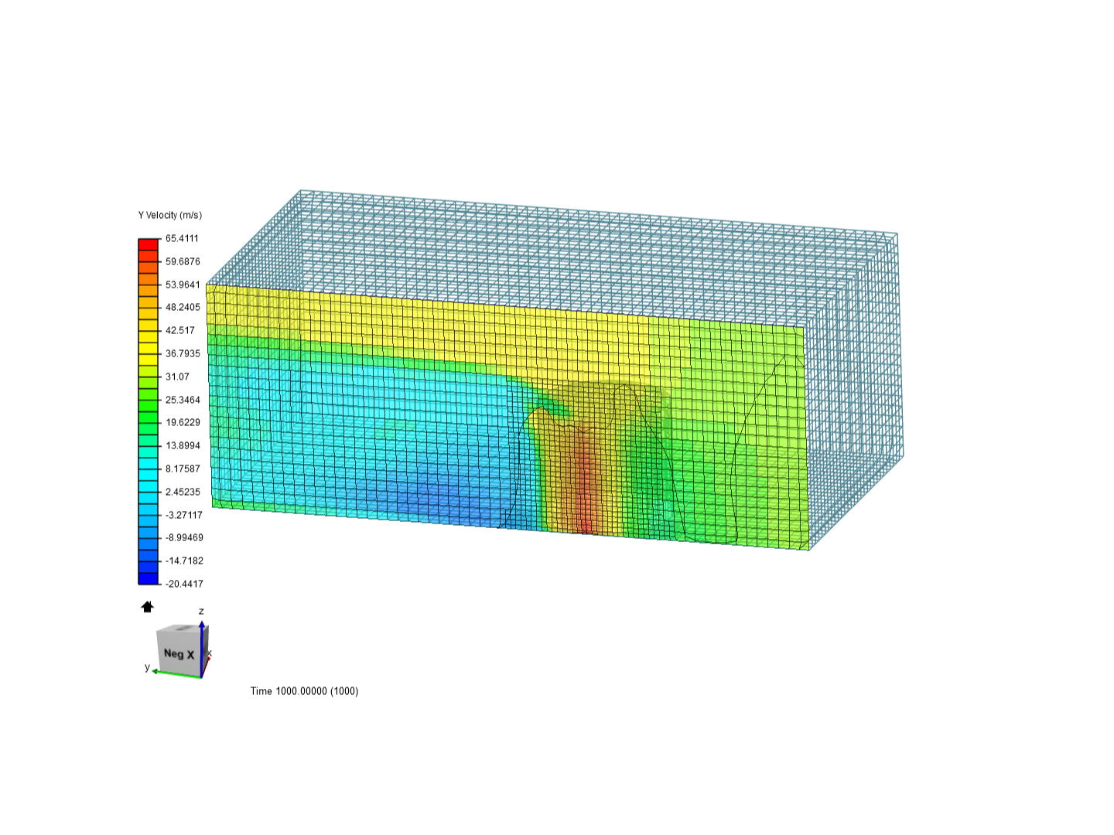
Task: Click the dark blue legend band at bottom
Action: pos(149,578)
